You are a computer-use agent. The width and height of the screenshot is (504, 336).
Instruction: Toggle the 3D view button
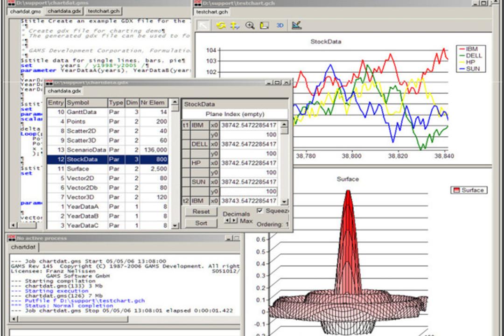click(x=280, y=25)
